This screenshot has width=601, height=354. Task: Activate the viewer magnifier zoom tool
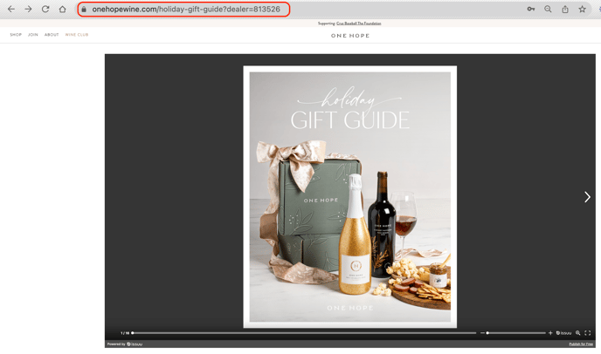tap(578, 333)
